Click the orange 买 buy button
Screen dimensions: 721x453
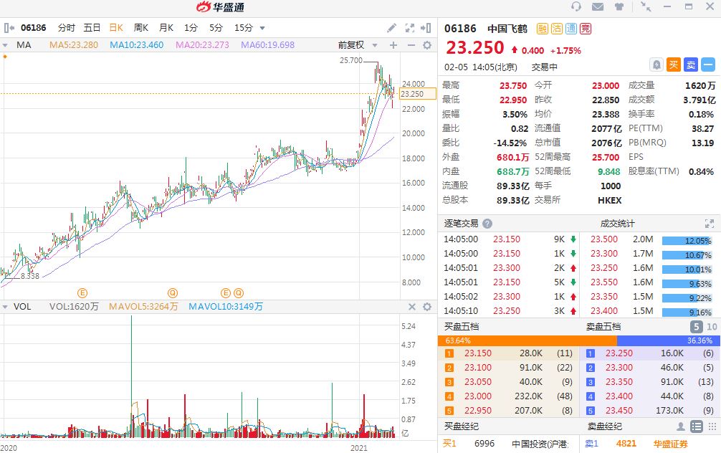[x=674, y=65]
